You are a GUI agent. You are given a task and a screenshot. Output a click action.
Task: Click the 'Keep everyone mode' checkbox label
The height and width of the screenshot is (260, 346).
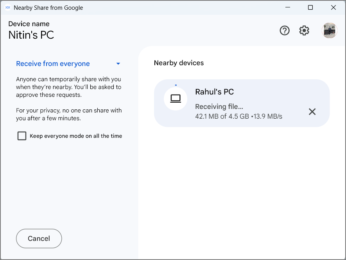(76, 136)
